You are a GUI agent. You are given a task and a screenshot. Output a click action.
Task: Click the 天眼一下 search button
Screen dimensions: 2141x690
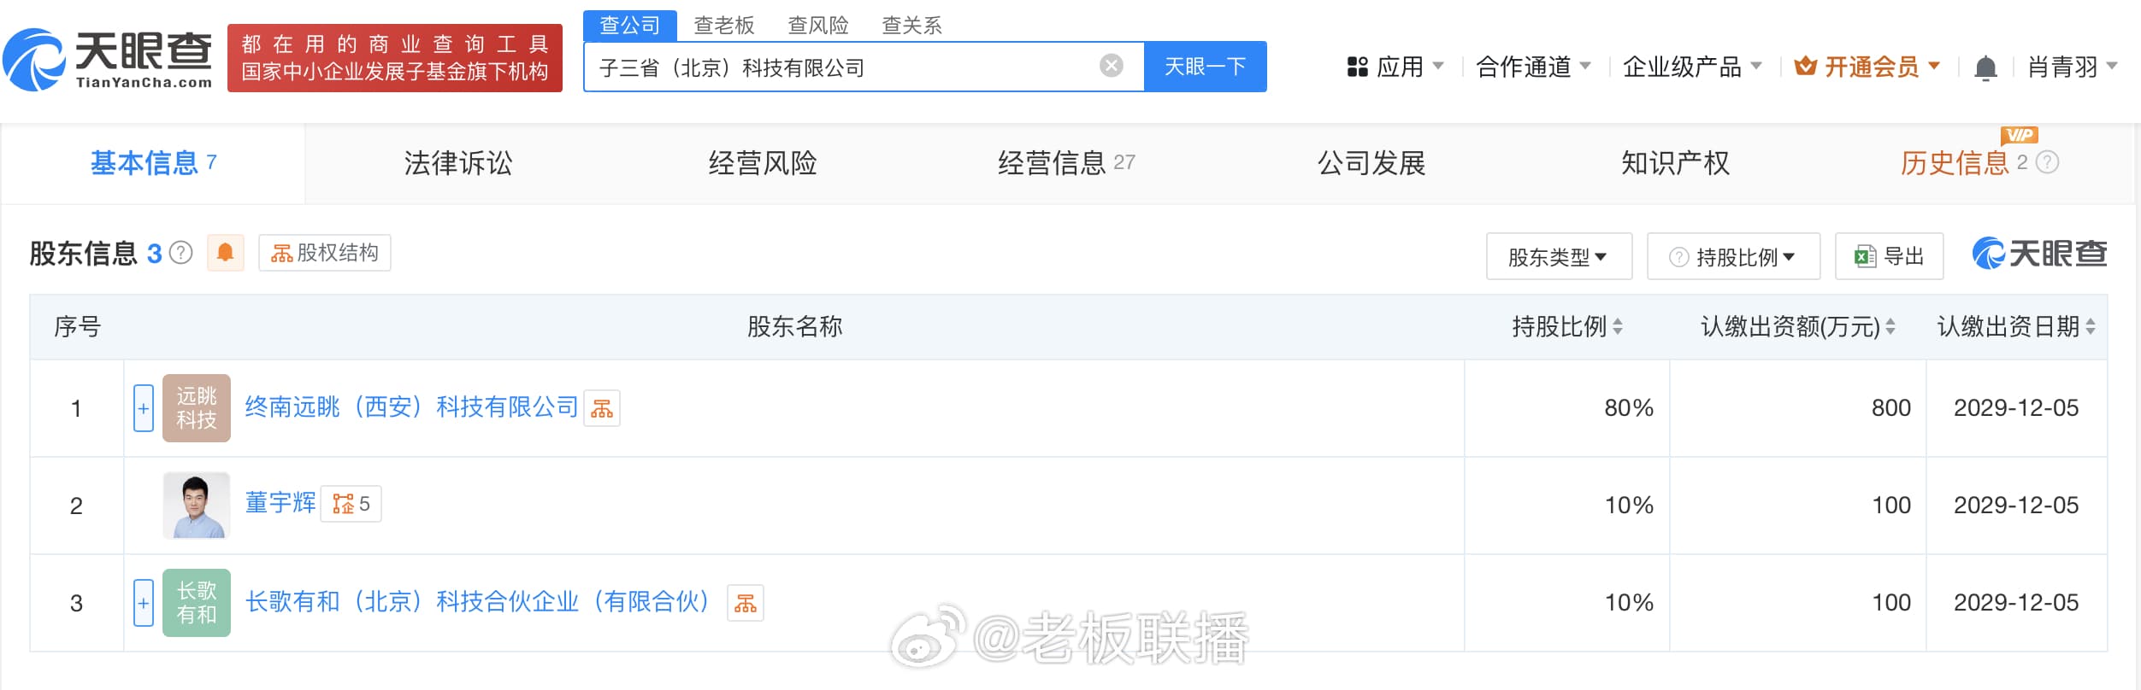(1205, 67)
